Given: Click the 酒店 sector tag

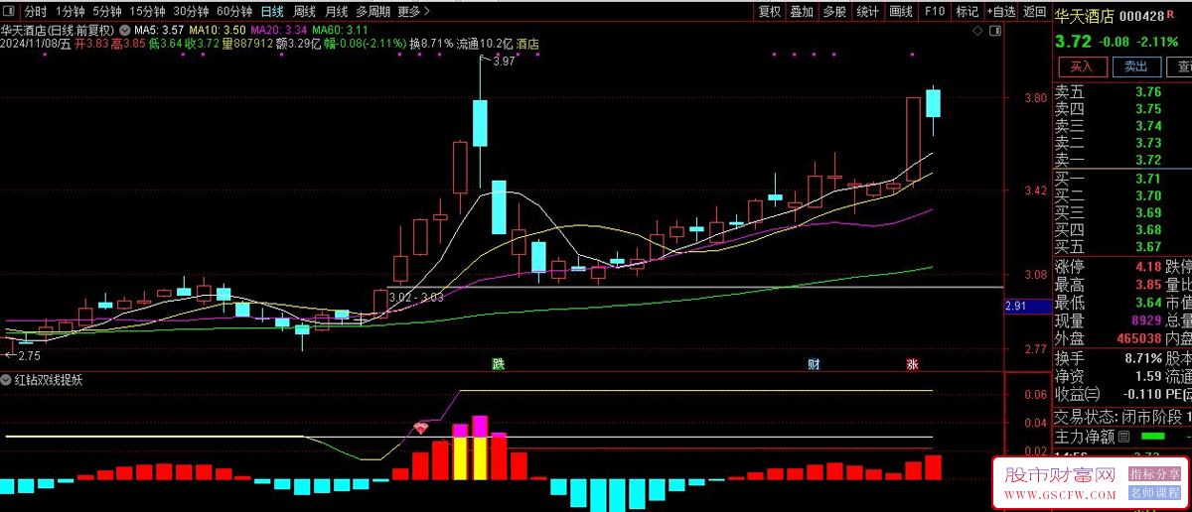Looking at the screenshot, I should click(x=527, y=44).
